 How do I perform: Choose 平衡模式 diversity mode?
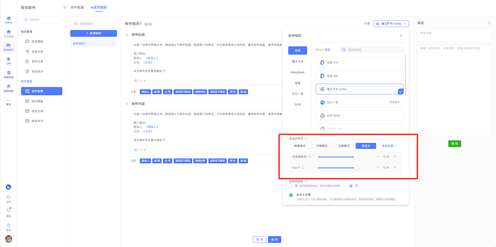pos(322,146)
